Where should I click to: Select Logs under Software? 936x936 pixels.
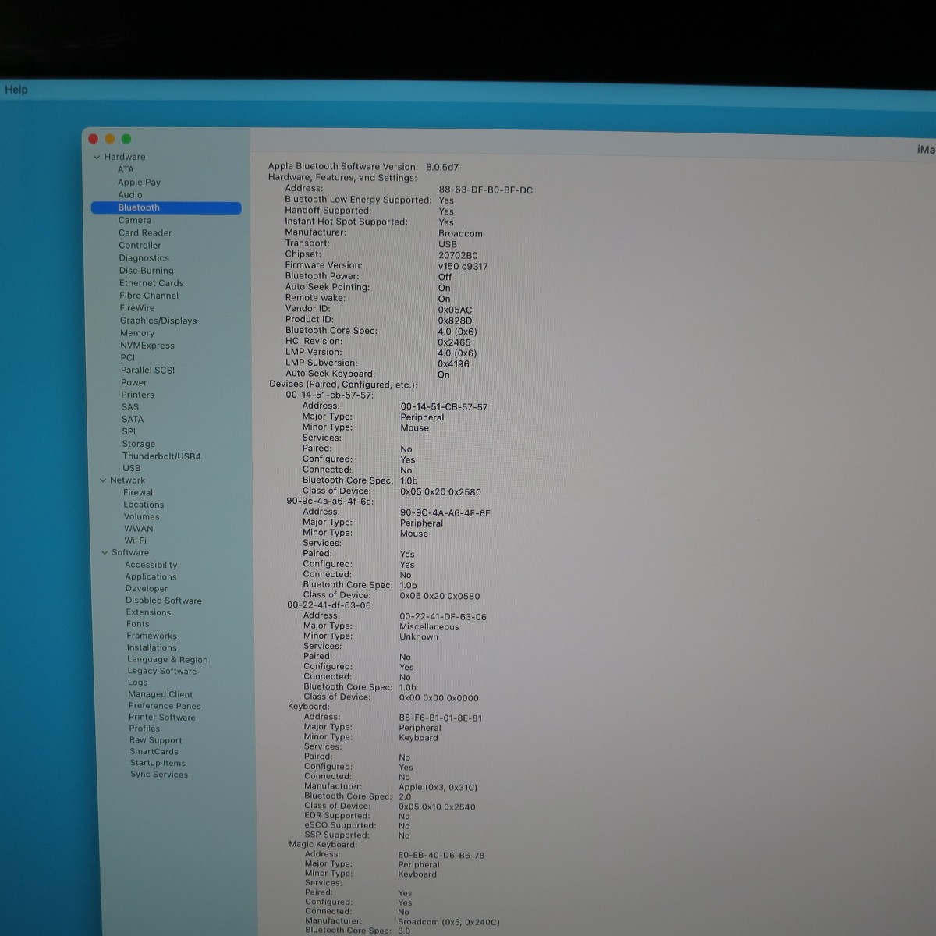pyautogui.click(x=138, y=682)
